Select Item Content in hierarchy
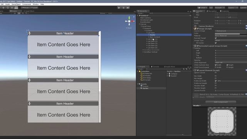The width and height of the screenshot is (247, 139). 155,37
